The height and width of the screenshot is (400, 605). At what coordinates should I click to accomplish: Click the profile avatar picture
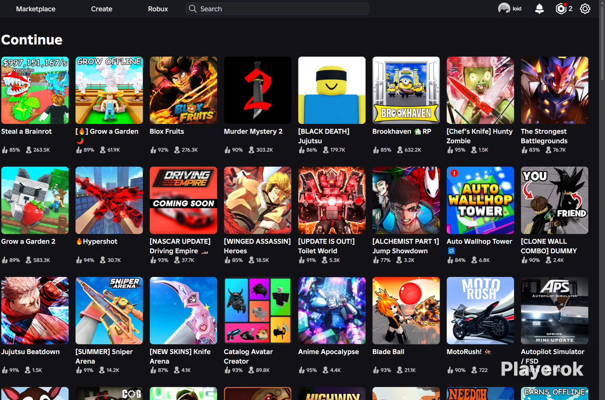coord(504,9)
